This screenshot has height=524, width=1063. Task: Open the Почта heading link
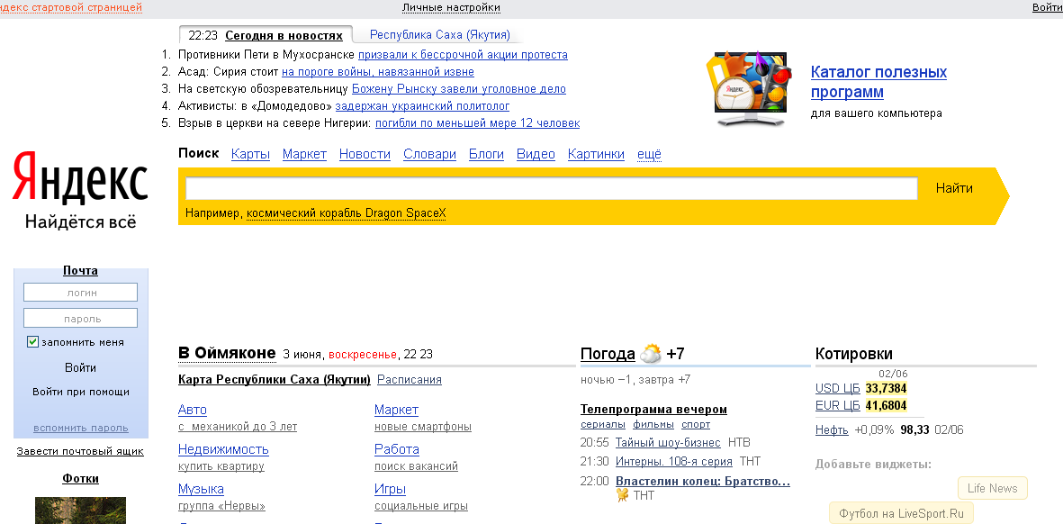click(x=81, y=270)
